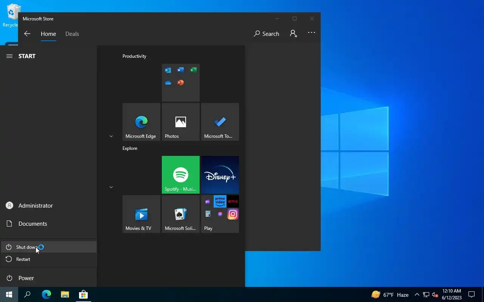Select Restart from the power menu

tap(48, 259)
